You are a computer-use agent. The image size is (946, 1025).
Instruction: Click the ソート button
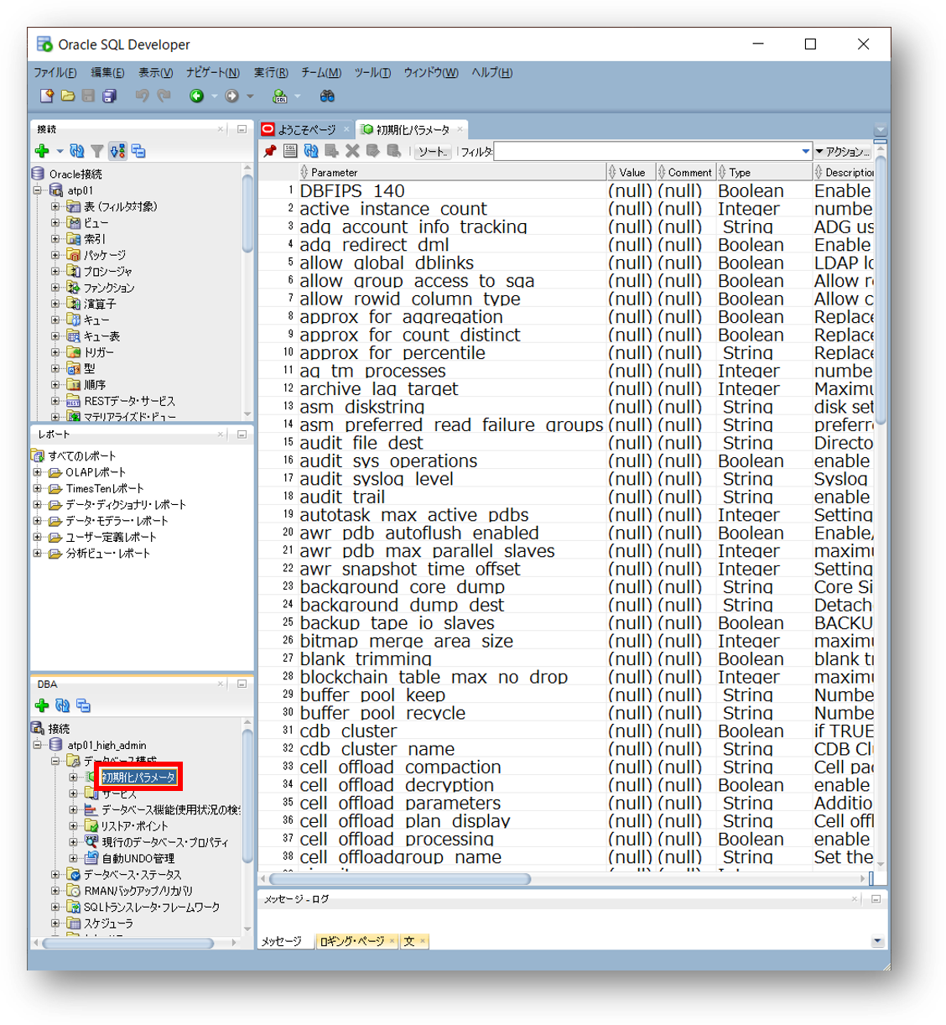coord(432,152)
